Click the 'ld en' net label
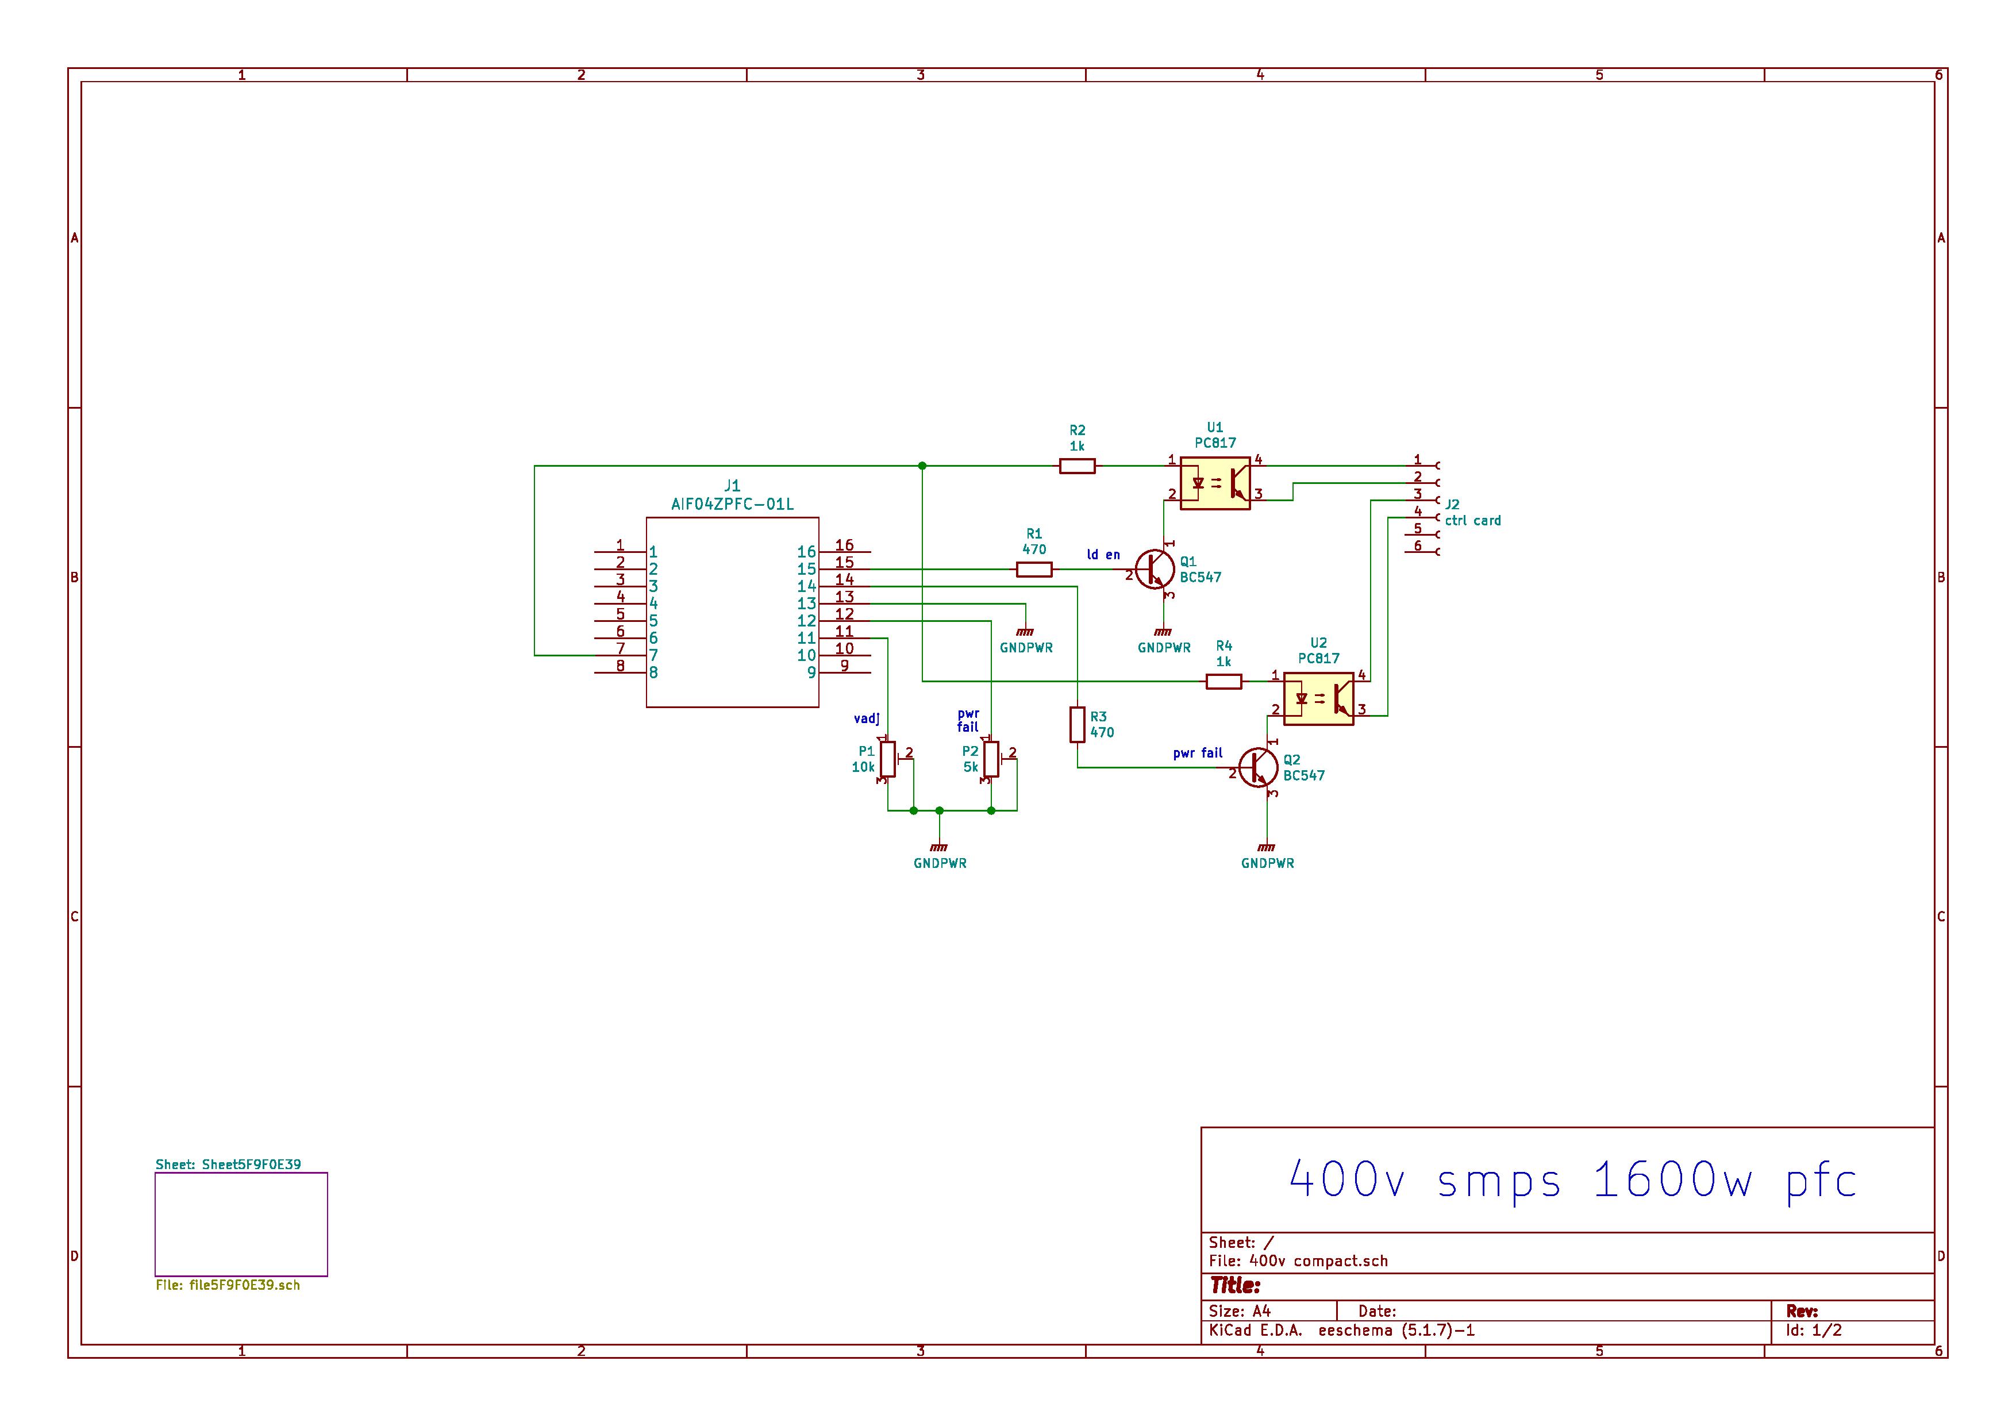The image size is (2016, 1426). (1103, 554)
